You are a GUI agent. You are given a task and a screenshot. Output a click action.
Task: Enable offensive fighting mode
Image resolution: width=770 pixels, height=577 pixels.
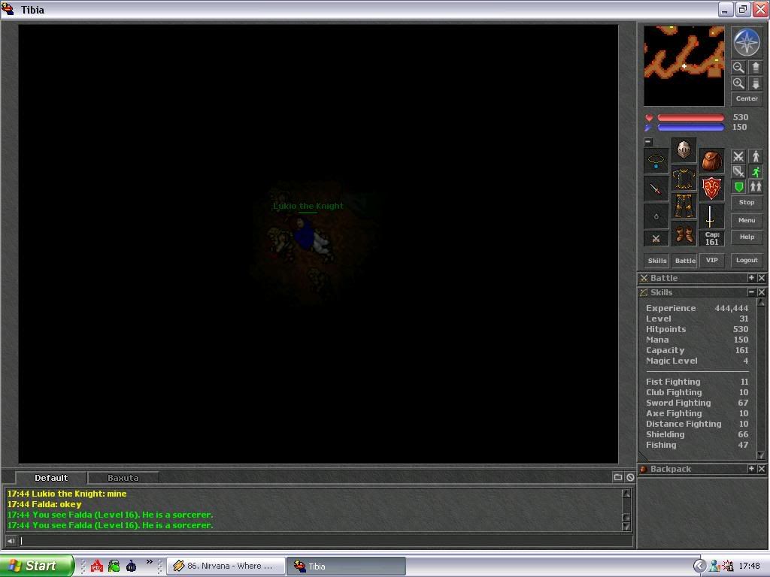738,156
